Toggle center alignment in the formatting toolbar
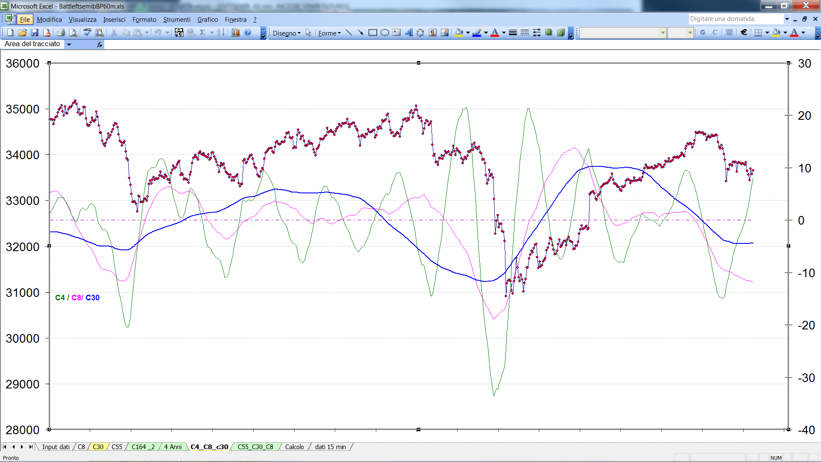Image resolution: width=821 pixels, height=462 pixels. [x=729, y=33]
